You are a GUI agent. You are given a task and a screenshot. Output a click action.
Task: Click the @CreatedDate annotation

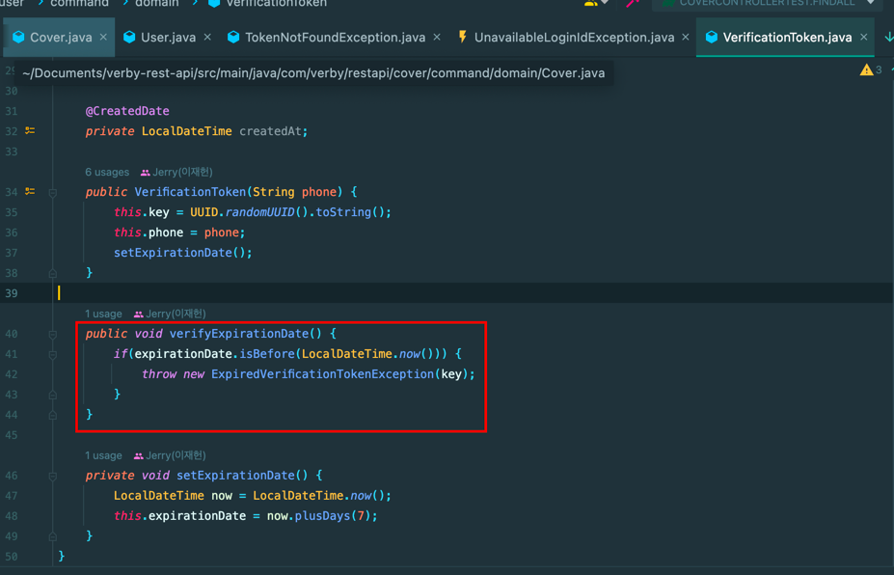(x=127, y=111)
